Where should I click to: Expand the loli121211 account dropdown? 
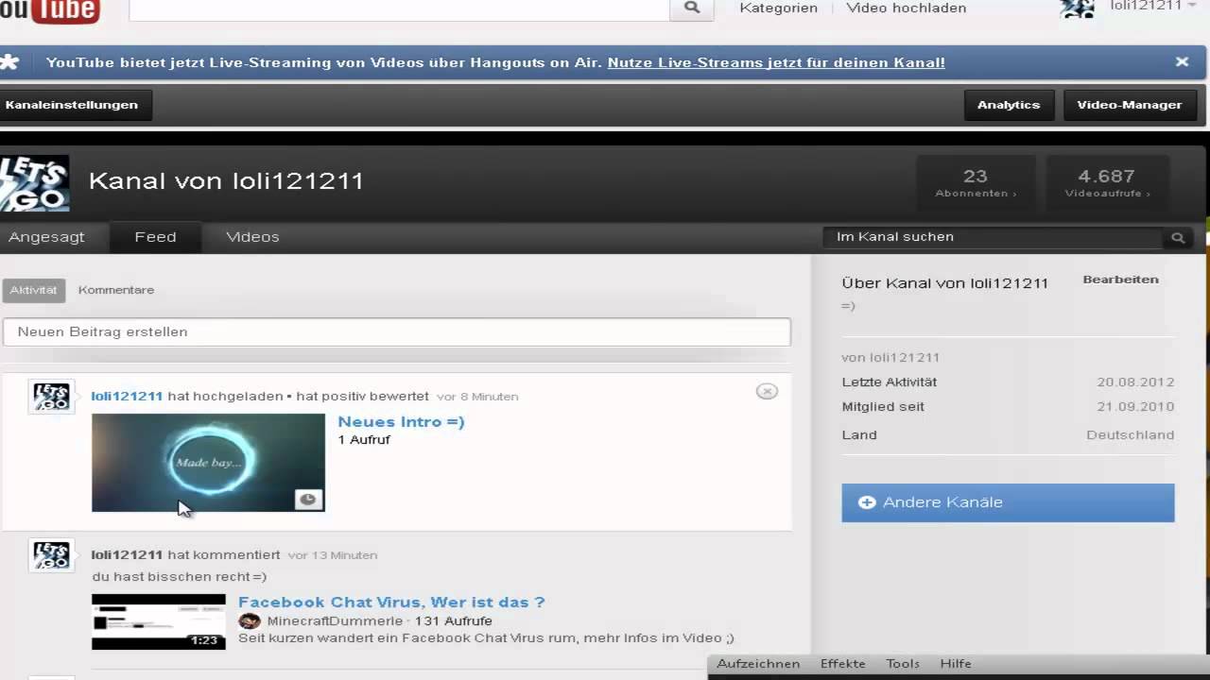point(1191,6)
